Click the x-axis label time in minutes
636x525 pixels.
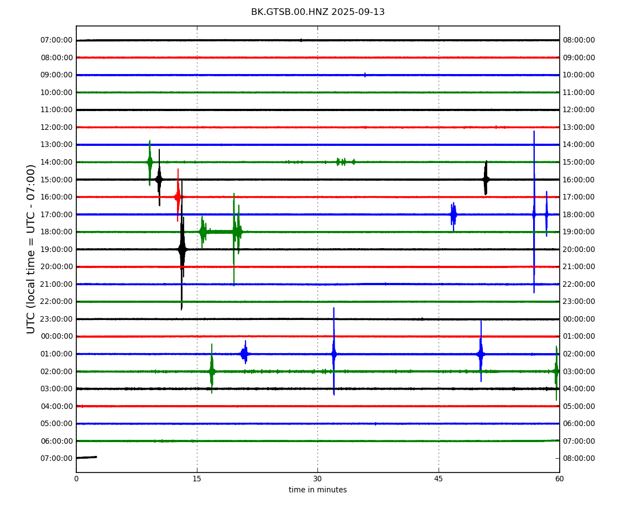coord(317,490)
